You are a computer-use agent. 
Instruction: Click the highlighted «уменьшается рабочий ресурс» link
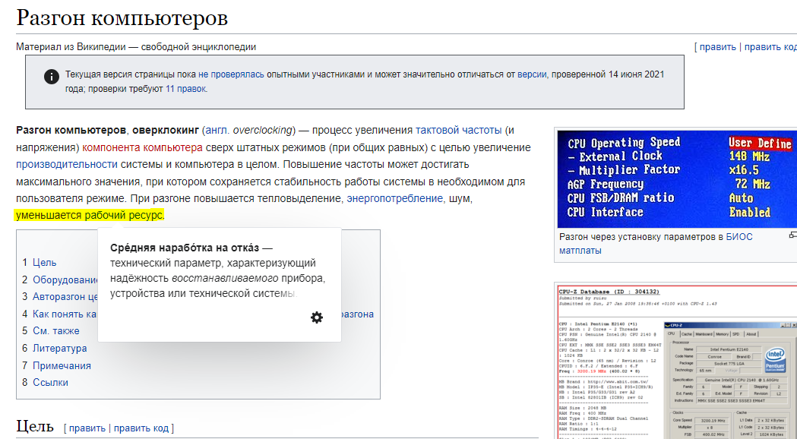pyautogui.click(x=89, y=215)
